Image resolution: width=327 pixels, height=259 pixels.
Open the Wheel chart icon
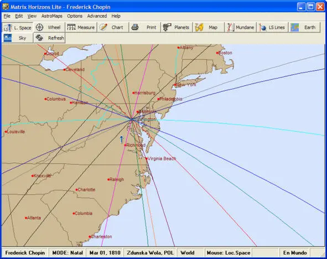tap(40, 27)
